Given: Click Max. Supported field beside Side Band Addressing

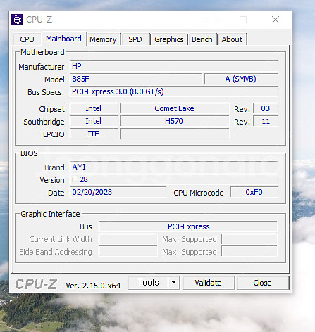Looking at the screenshot, I should (x=249, y=252).
